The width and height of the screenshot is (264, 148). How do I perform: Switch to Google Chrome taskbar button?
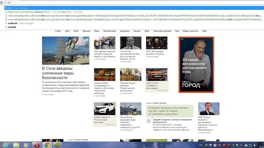[x=47, y=145]
